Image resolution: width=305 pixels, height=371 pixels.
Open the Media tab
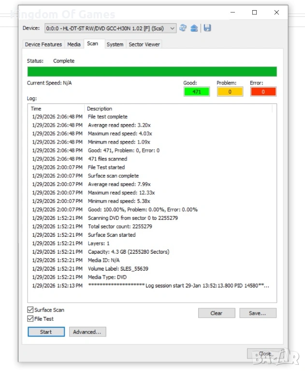(x=74, y=44)
